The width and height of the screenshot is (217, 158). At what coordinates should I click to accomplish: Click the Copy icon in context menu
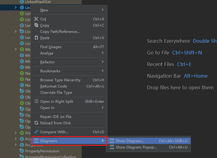click(36, 25)
